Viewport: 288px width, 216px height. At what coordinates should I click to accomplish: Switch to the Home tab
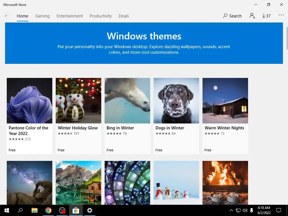tap(22, 16)
